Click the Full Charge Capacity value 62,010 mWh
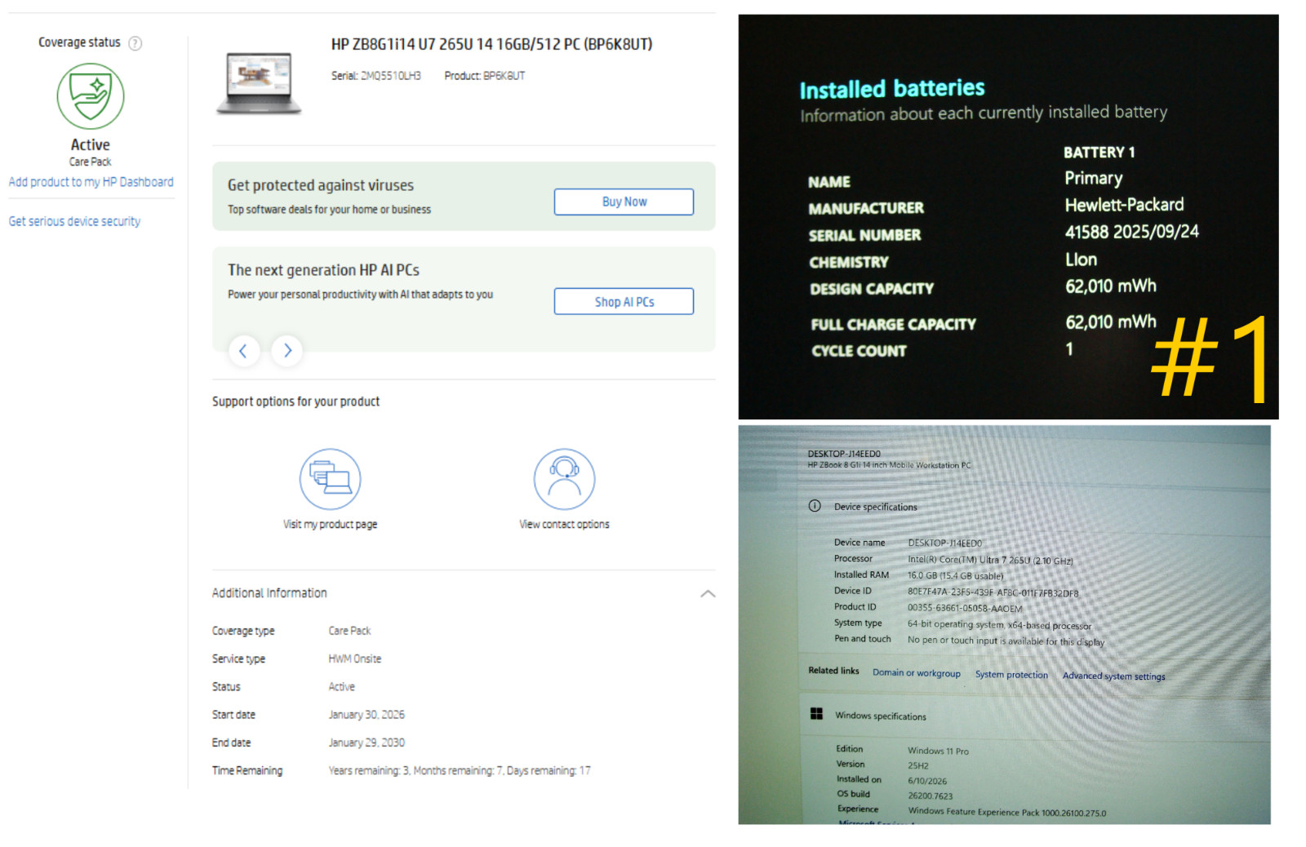The height and width of the screenshot is (847, 1306). tap(1111, 322)
